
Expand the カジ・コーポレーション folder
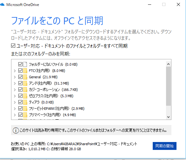click(x=15, y=90)
